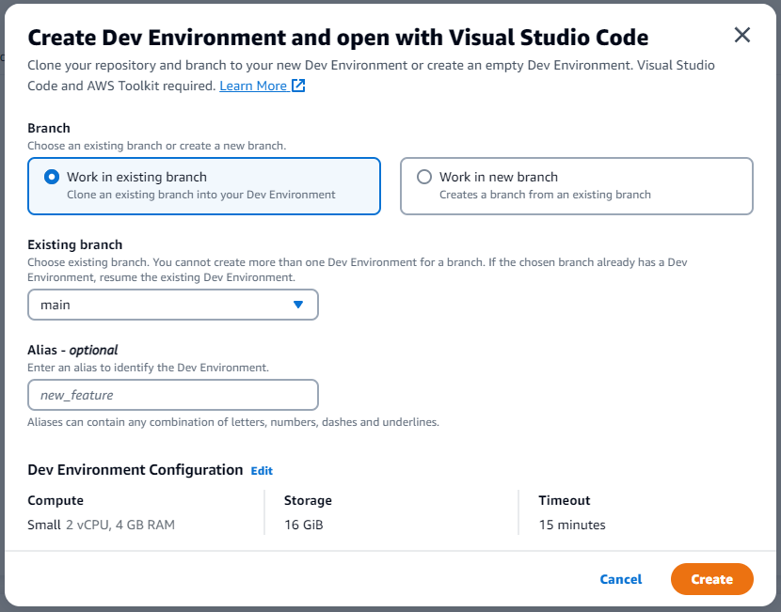Click the Existing branch label
This screenshot has height=612, width=781.
[x=74, y=244]
